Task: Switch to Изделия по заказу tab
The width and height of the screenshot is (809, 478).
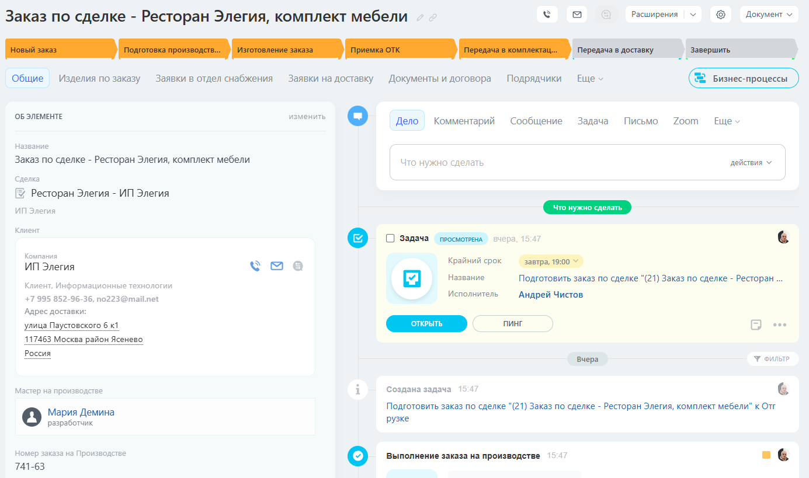Action: coord(99,78)
